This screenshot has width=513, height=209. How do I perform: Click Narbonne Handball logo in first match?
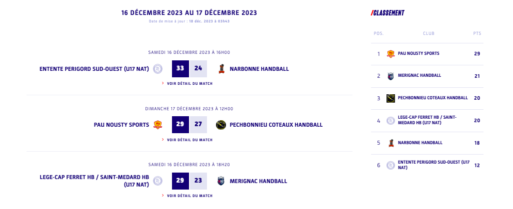(x=221, y=69)
